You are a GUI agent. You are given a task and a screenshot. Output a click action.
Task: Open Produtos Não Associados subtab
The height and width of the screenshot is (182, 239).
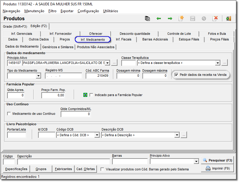point(95,47)
